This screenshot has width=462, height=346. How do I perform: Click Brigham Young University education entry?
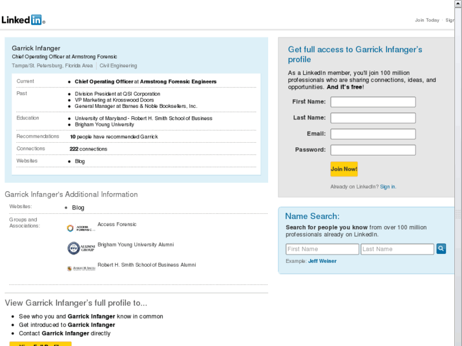coord(104,124)
